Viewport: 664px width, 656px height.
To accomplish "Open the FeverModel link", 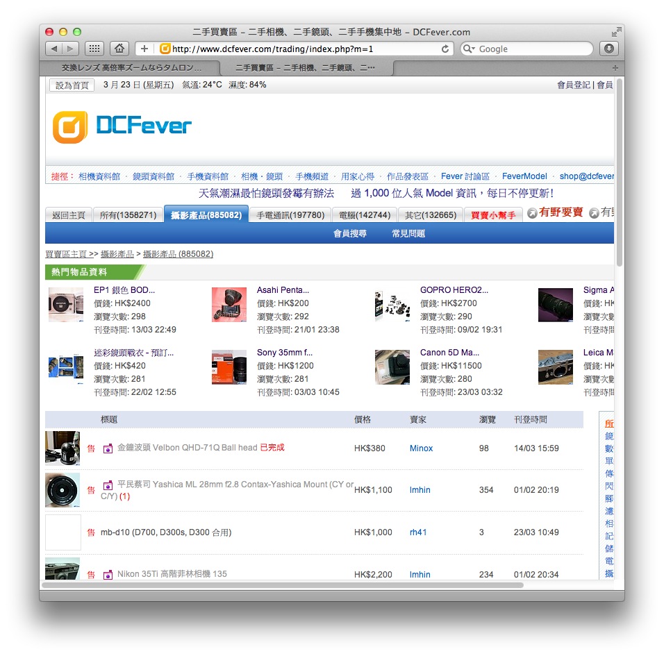I will coord(524,176).
